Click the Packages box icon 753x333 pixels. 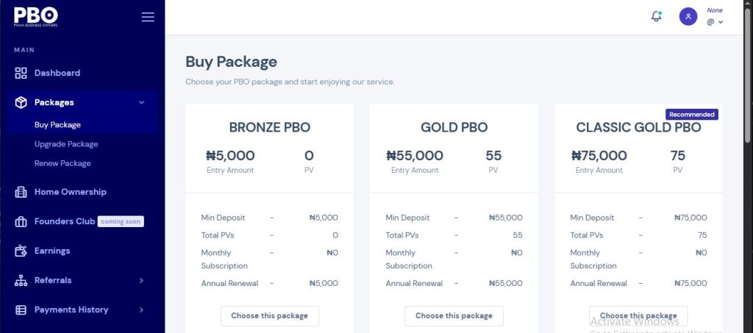tap(21, 102)
